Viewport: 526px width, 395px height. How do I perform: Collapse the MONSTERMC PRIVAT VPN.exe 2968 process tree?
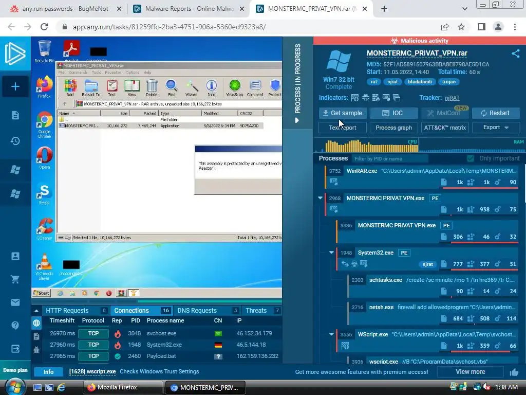click(x=320, y=198)
